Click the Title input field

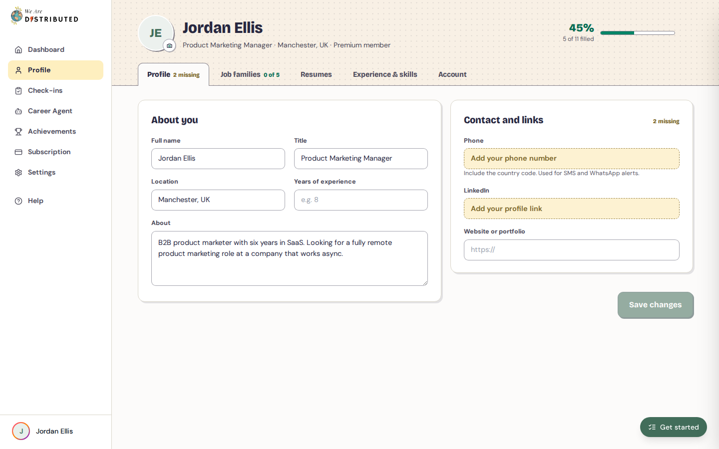pos(361,159)
